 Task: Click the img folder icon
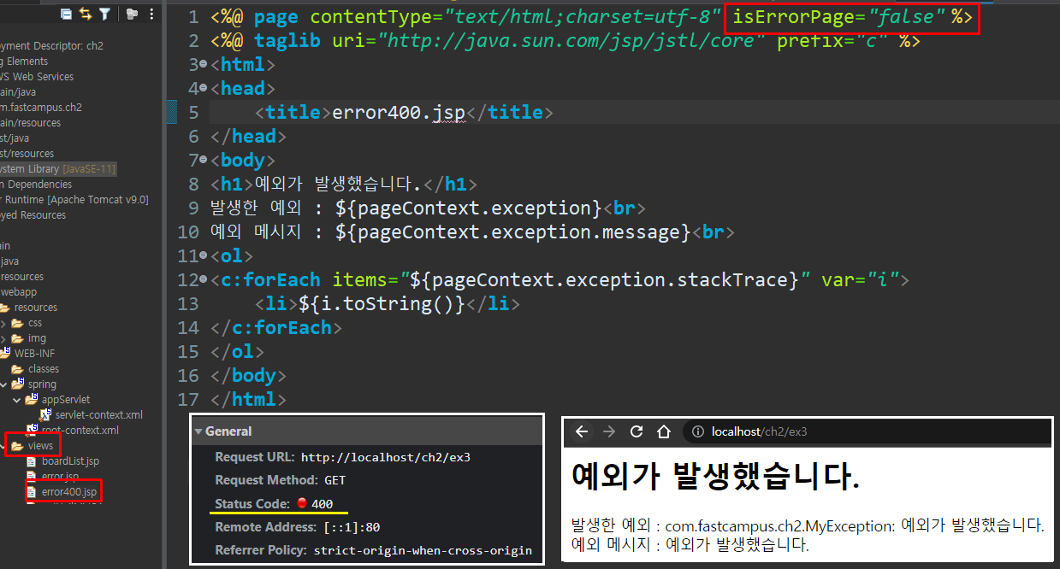point(19,338)
